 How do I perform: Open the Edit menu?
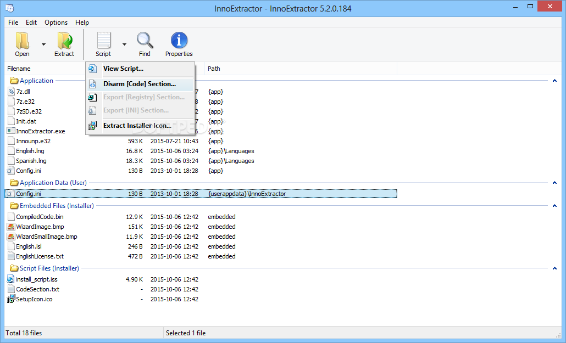tap(31, 23)
